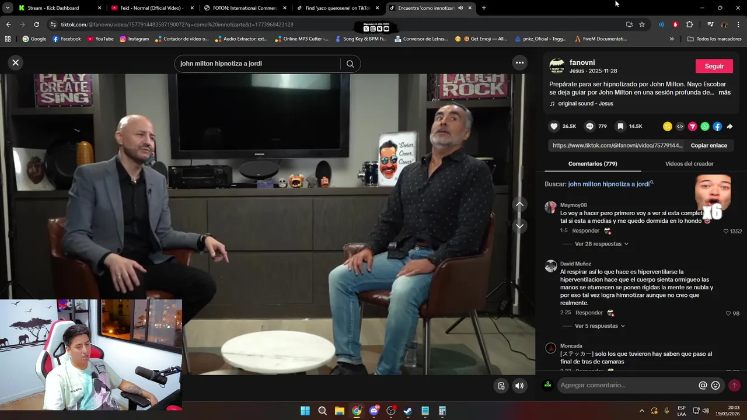Screen dimensions: 747x420
Task: Open the emoji picker in comment box
Action: pyautogui.click(x=715, y=385)
